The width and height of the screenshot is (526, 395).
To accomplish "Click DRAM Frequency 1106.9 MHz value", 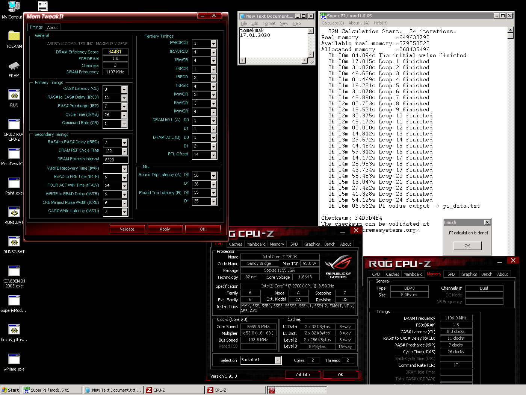I will [x=456, y=318].
